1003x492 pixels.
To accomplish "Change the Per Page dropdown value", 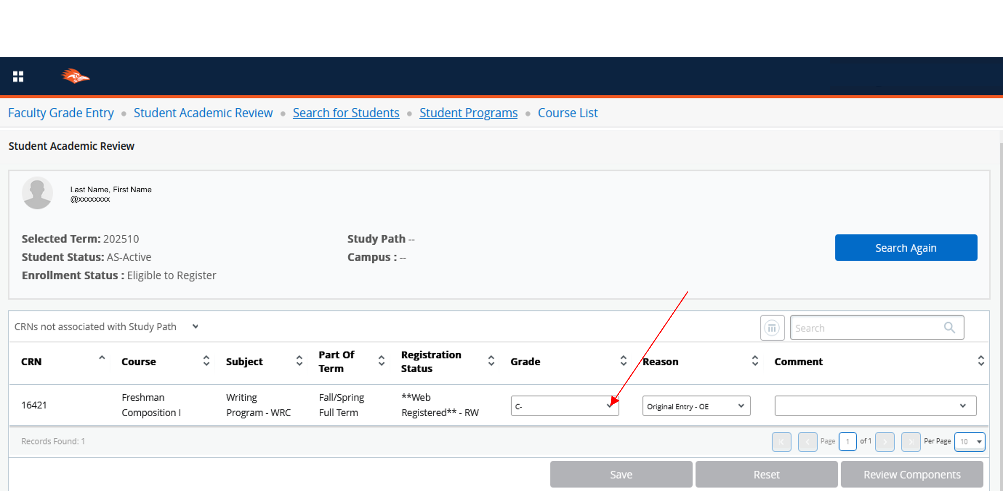I will point(970,441).
